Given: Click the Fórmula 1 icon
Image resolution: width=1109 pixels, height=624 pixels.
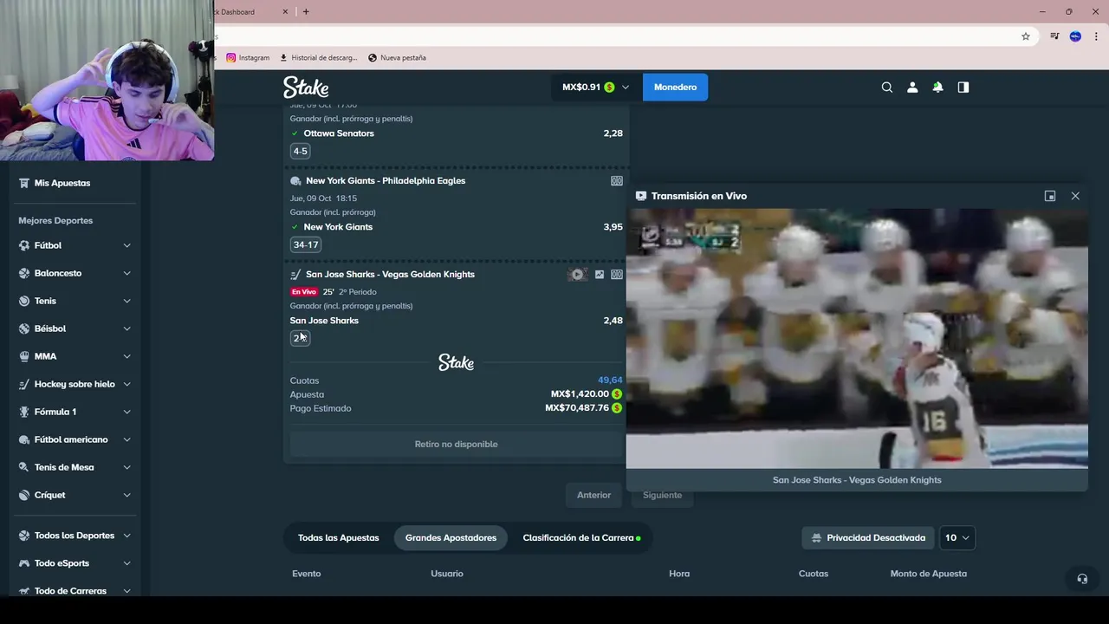Looking at the screenshot, I should [24, 412].
